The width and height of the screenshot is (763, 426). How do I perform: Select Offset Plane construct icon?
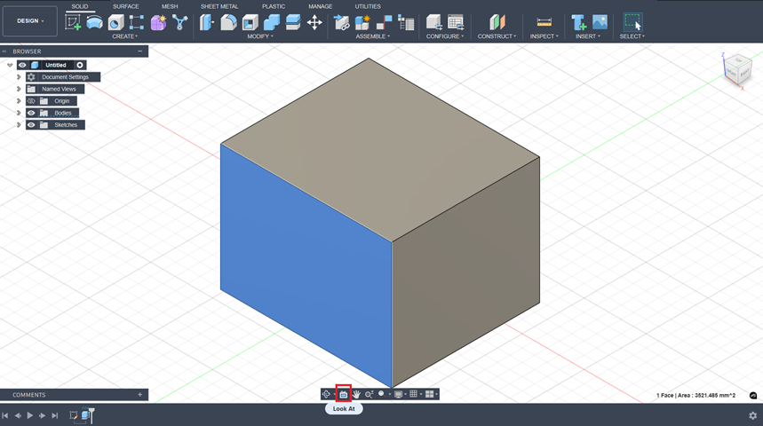tap(497, 22)
